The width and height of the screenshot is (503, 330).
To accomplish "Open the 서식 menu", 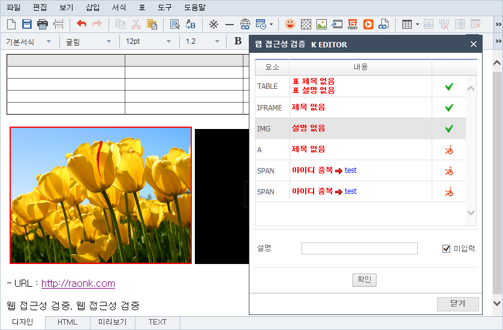I will tap(119, 7).
